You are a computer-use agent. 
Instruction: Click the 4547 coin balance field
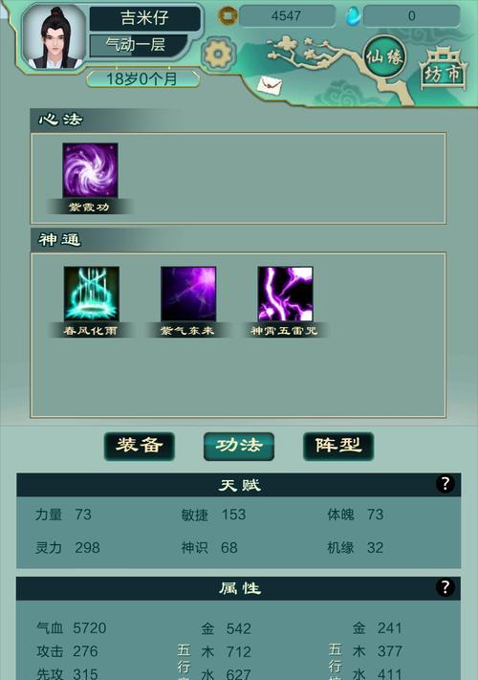(287, 16)
